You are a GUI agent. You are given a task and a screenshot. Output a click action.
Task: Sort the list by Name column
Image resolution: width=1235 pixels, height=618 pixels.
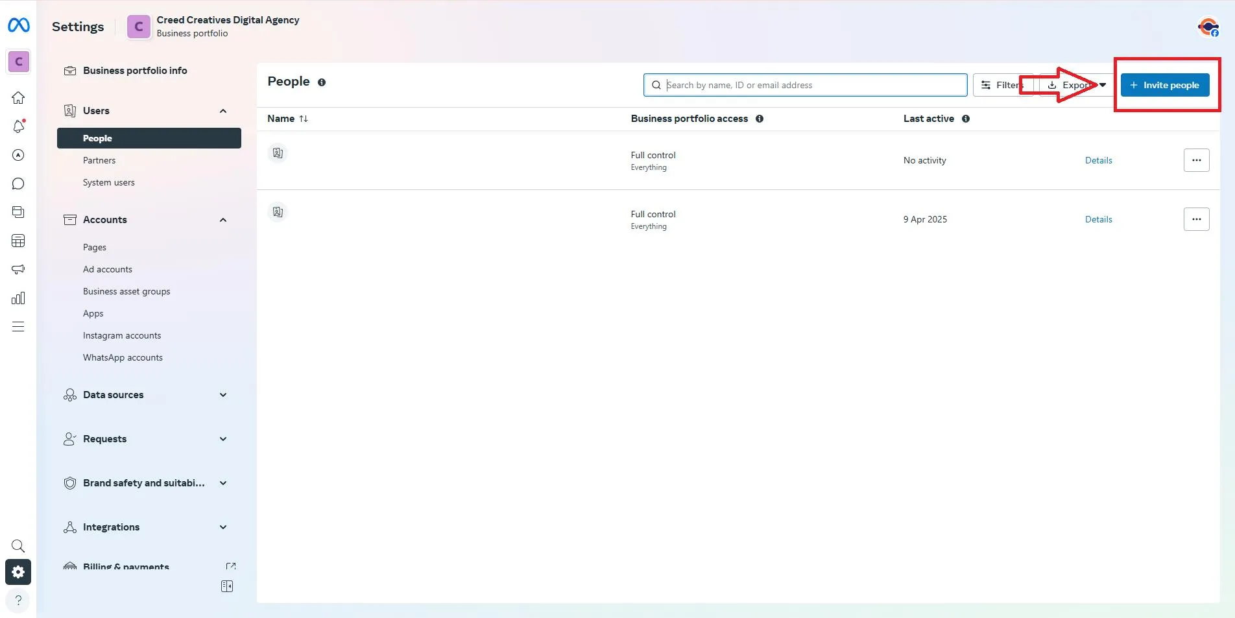[287, 119]
